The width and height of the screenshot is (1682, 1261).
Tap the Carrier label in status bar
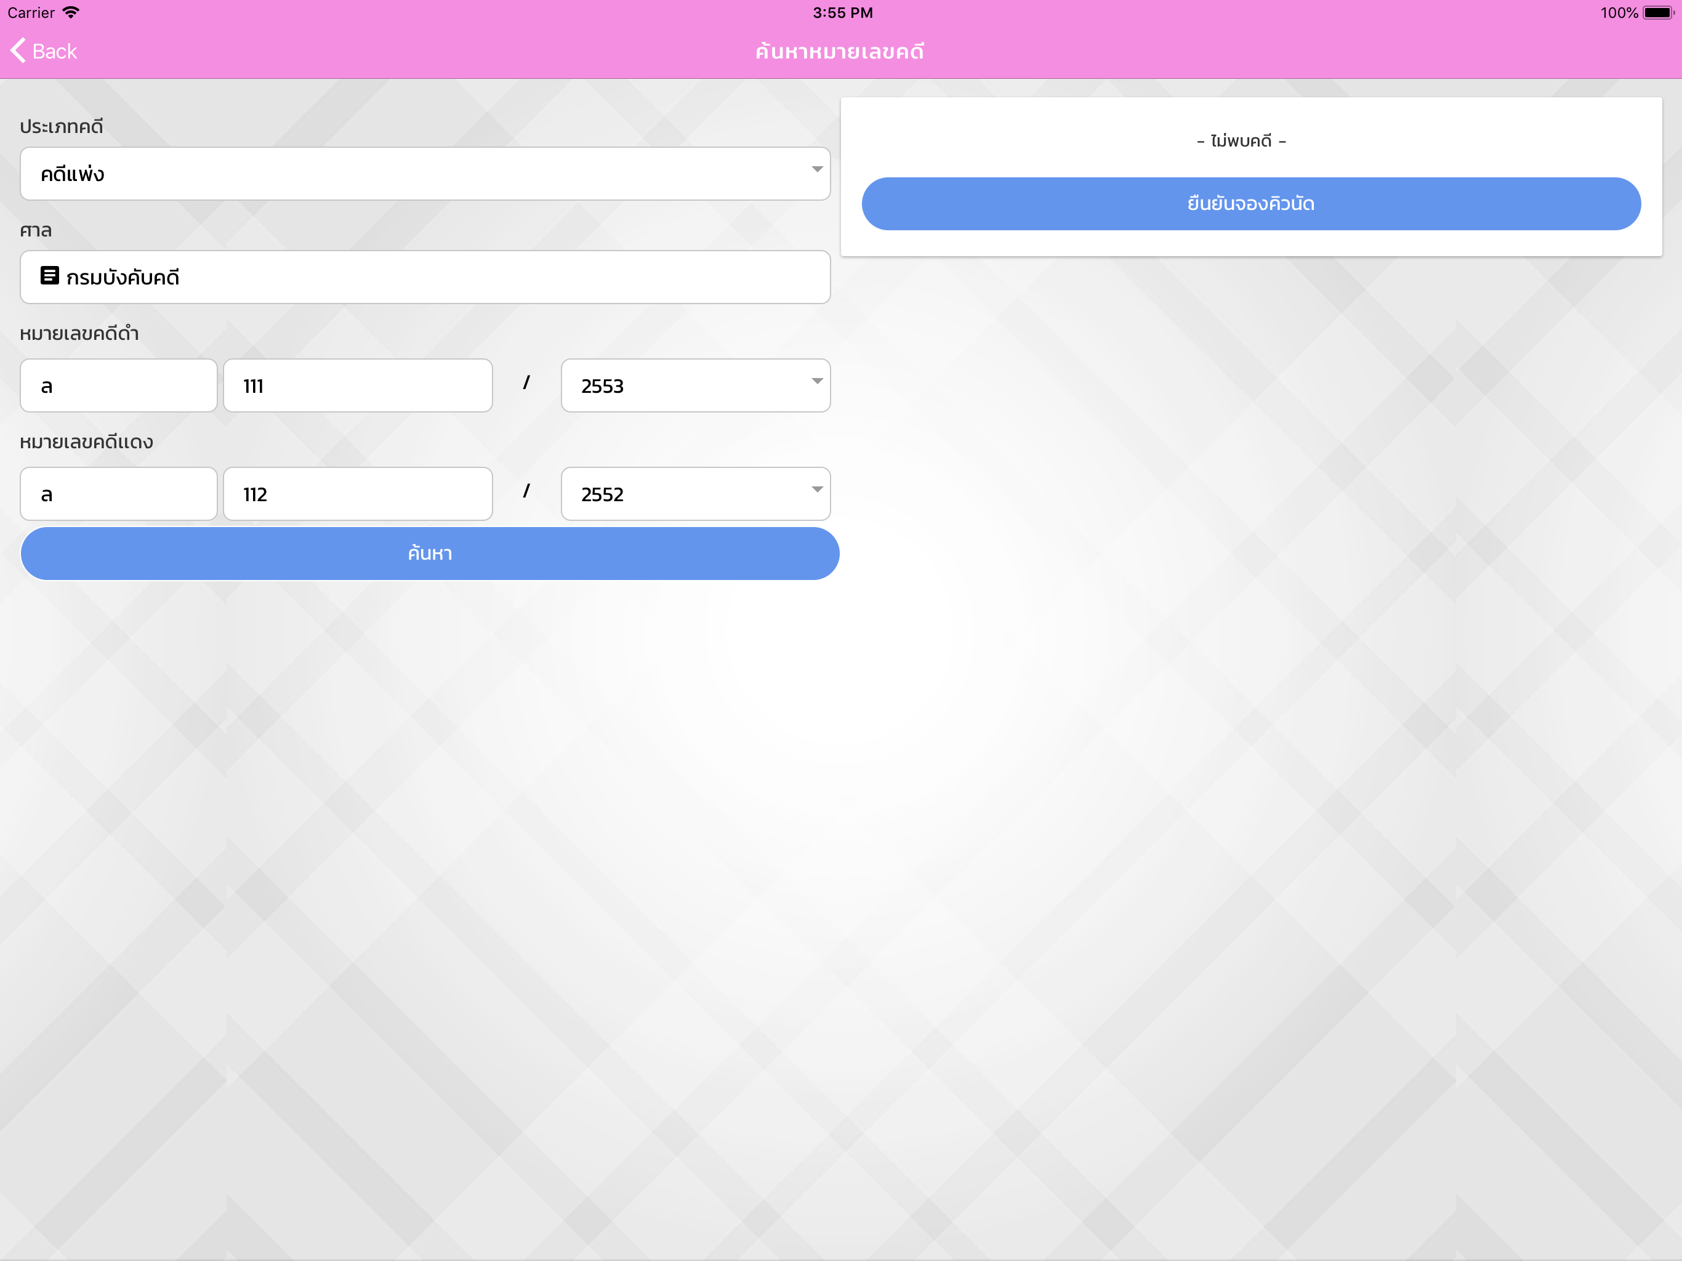point(31,13)
